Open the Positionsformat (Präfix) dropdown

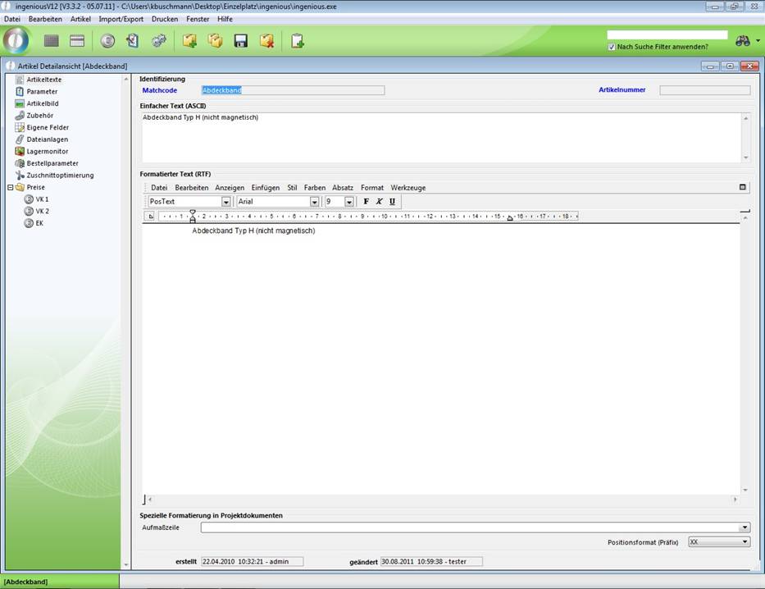745,542
